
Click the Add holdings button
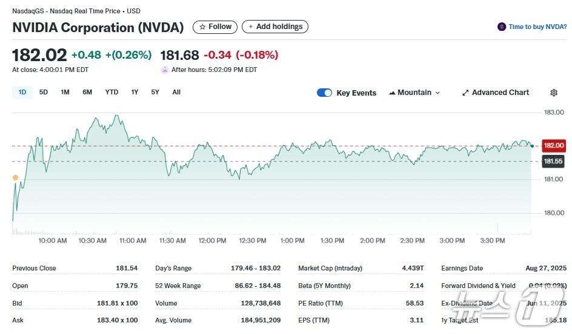pos(275,27)
